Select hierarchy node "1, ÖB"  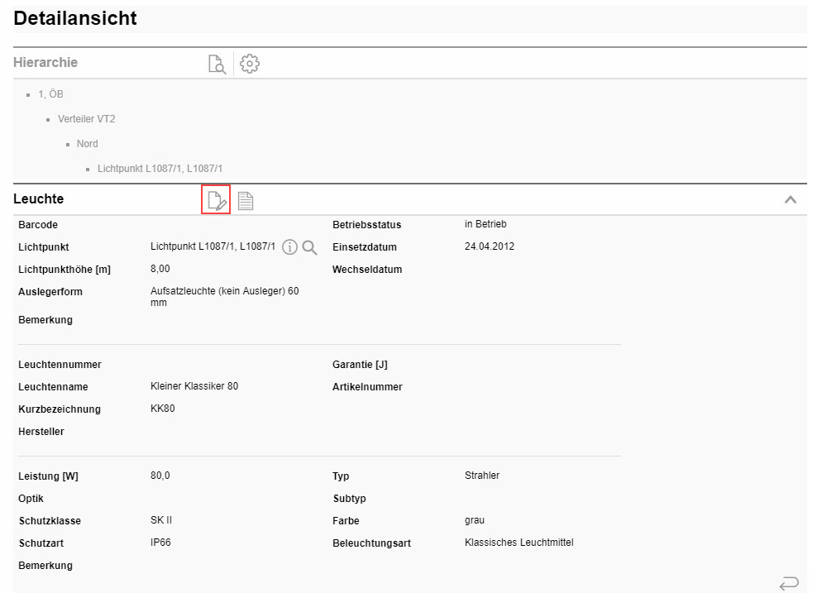[x=50, y=94]
